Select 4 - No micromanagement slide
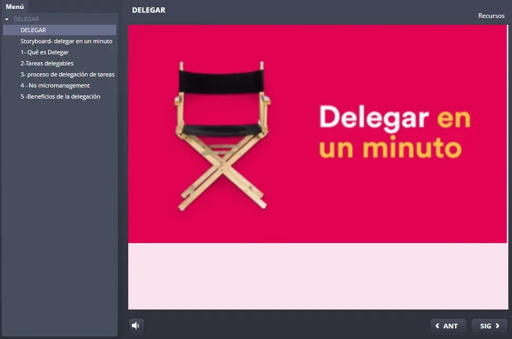Viewport: 512px width, 339px height. click(55, 85)
